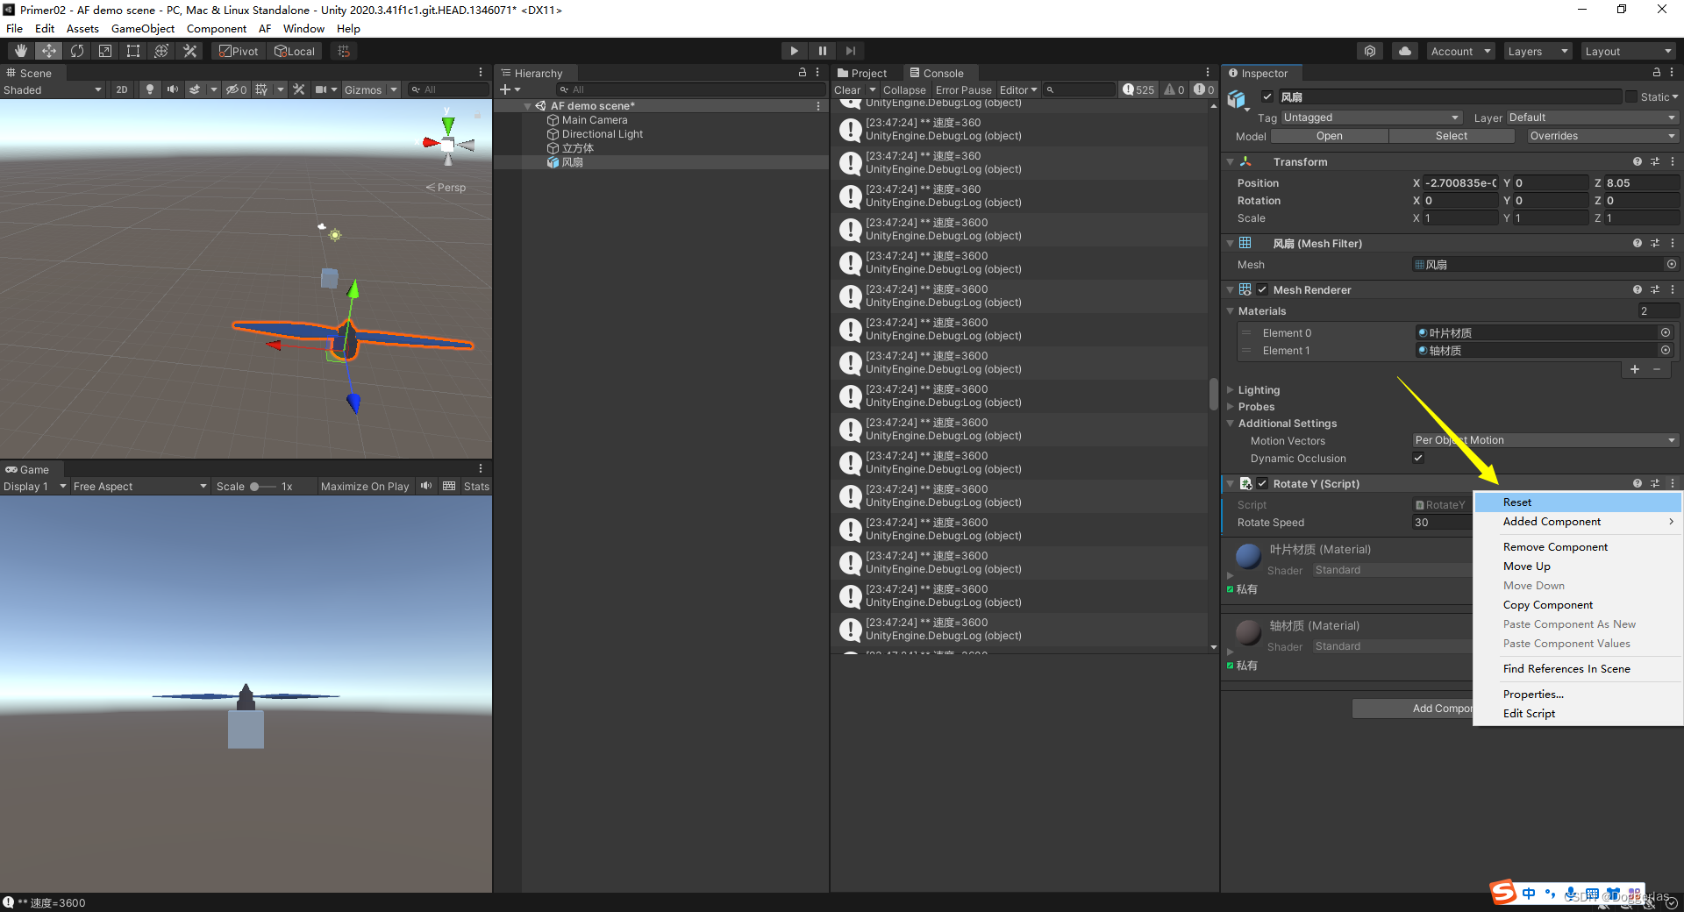
Task: Toggle grid snapping icon
Action: [344, 51]
